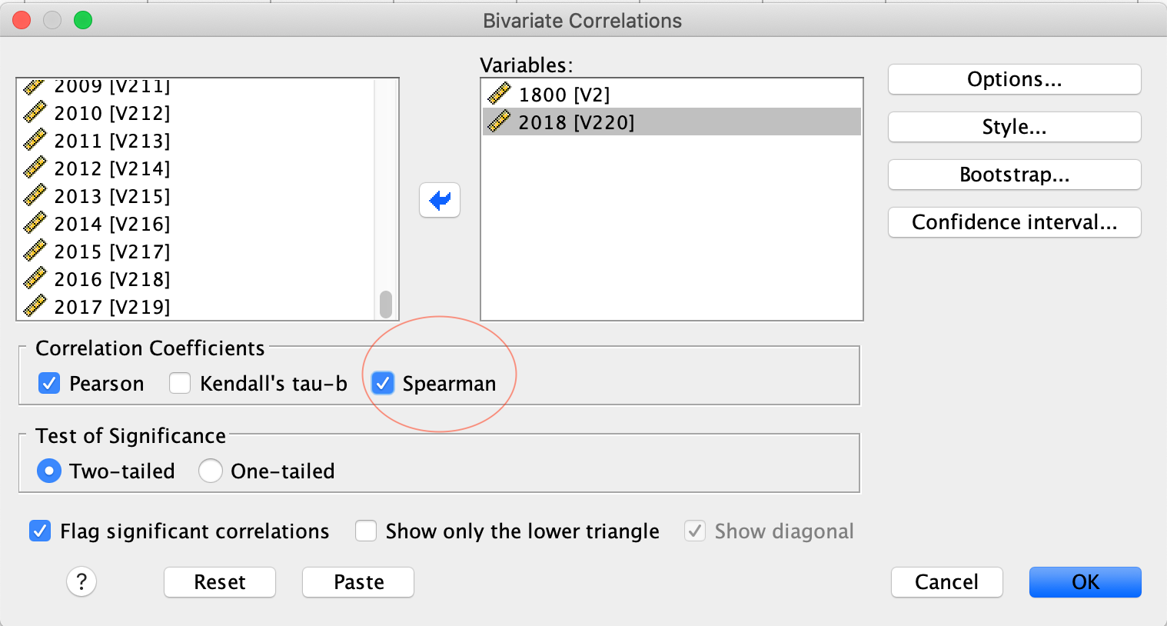Enable Kendall's tau-b coefficient
Viewport: 1167px width, 626px height.
[180, 383]
